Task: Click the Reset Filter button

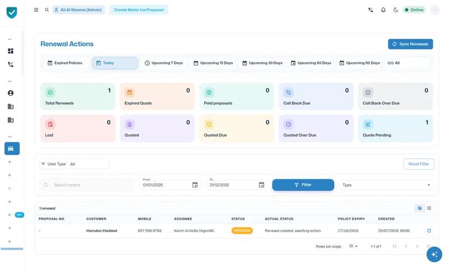Action: click(419, 164)
